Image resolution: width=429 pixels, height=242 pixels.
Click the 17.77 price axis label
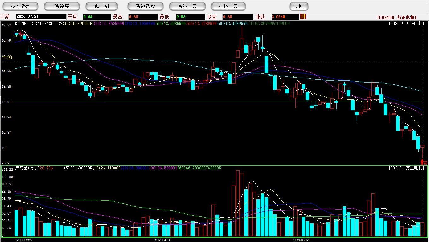[6, 25]
